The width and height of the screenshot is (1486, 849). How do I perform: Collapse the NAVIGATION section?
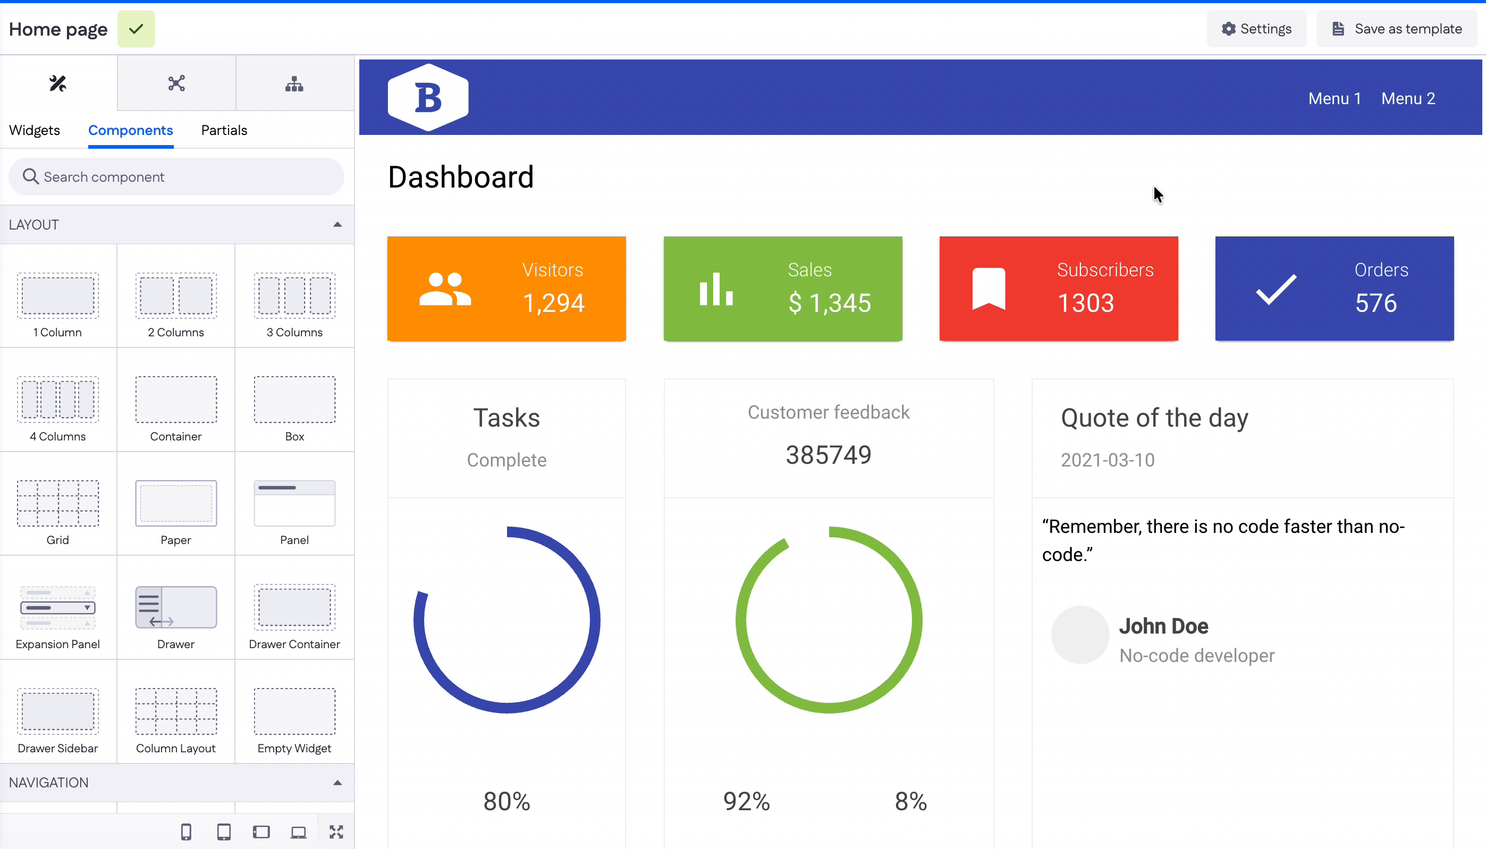[x=337, y=783]
